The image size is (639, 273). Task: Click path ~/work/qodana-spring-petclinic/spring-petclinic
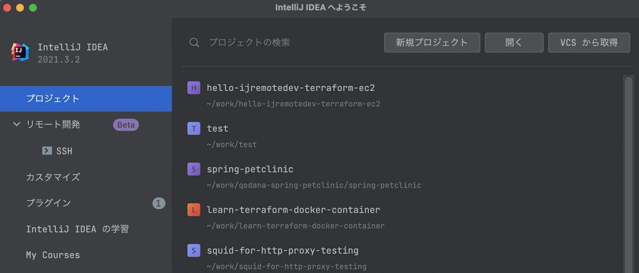point(314,185)
